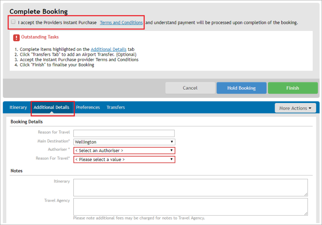
Task: Open the Select an Authoriser dropdown
Action: 124,150
